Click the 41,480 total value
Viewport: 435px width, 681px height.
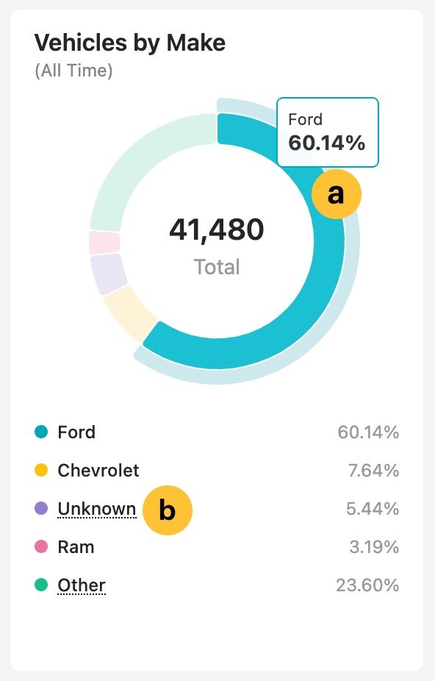217,230
